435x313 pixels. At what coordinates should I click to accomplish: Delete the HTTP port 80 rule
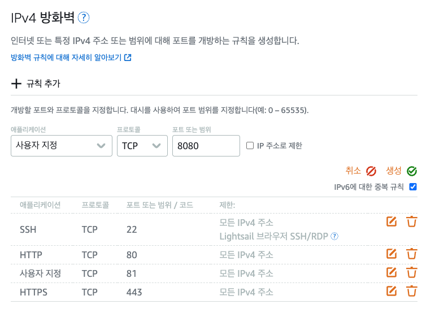tap(412, 254)
